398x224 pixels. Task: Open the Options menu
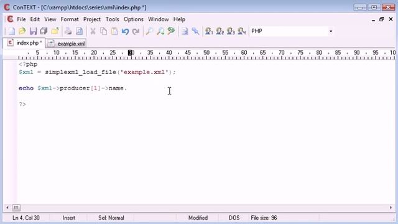tap(134, 19)
